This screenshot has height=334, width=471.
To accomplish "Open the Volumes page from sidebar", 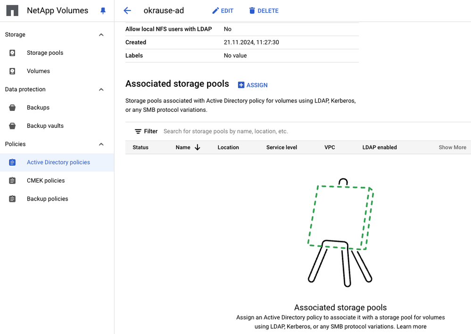I will tap(38, 71).
